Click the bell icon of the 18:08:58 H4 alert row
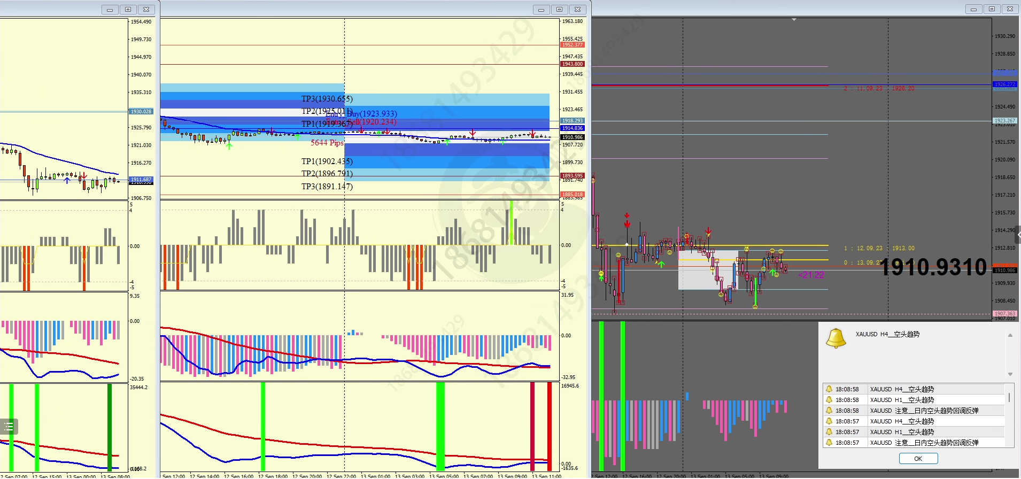Image resolution: width=1021 pixels, height=479 pixels. [829, 389]
